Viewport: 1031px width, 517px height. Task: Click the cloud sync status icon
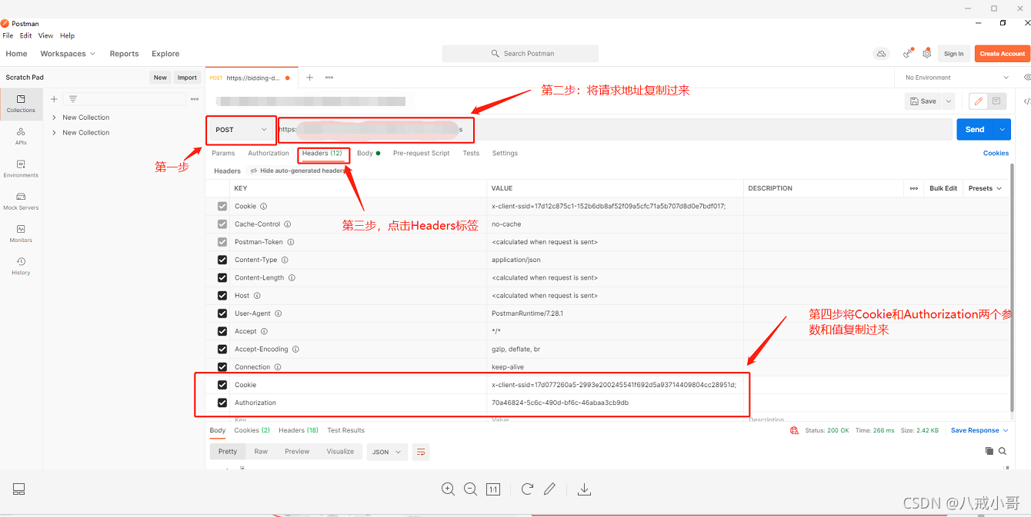tap(881, 54)
